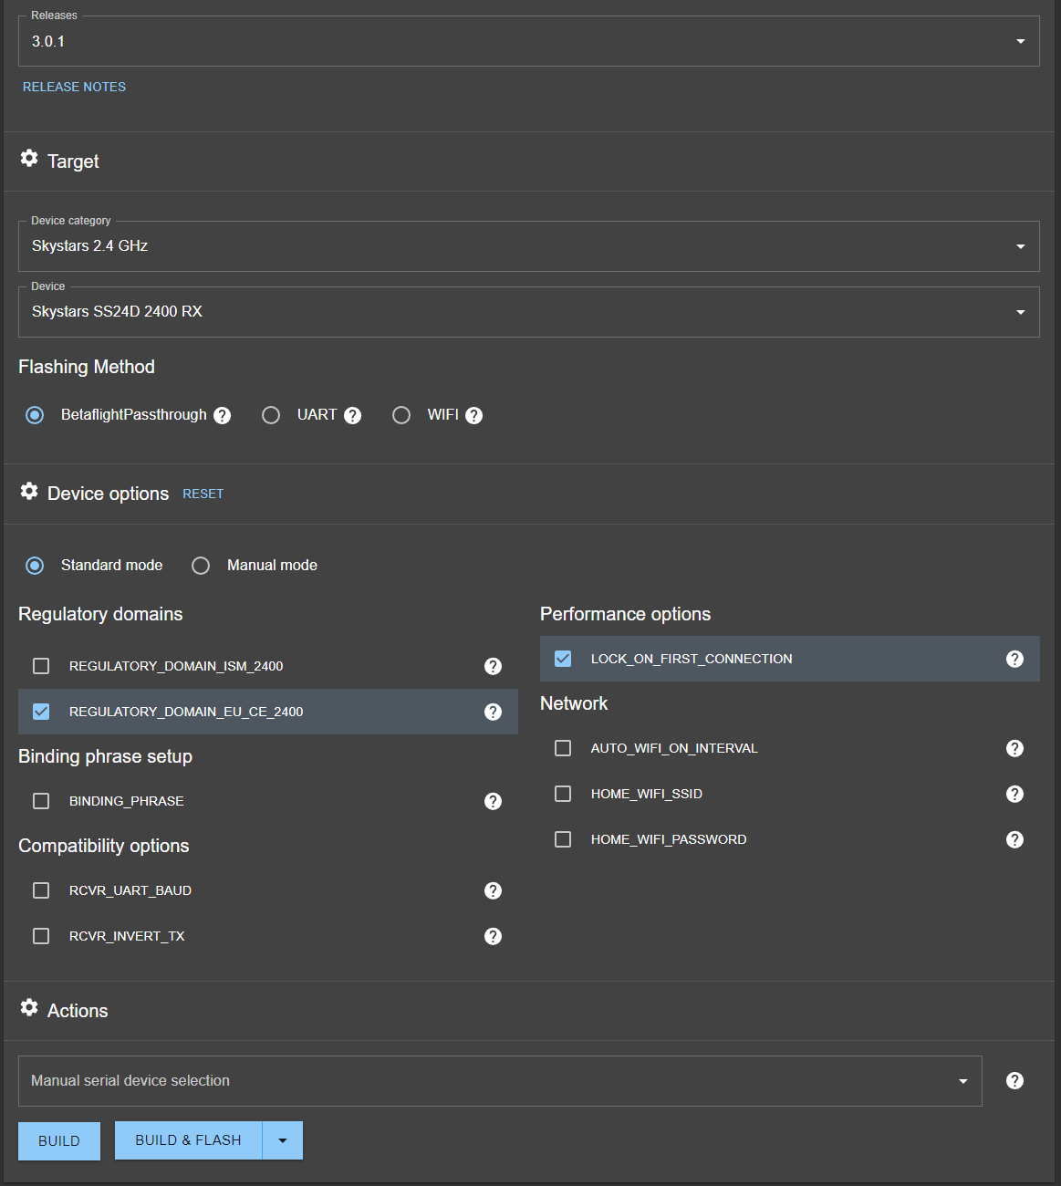
Task: View help for LOCK_ON_FIRST_CONNECTION option
Action: point(1014,658)
